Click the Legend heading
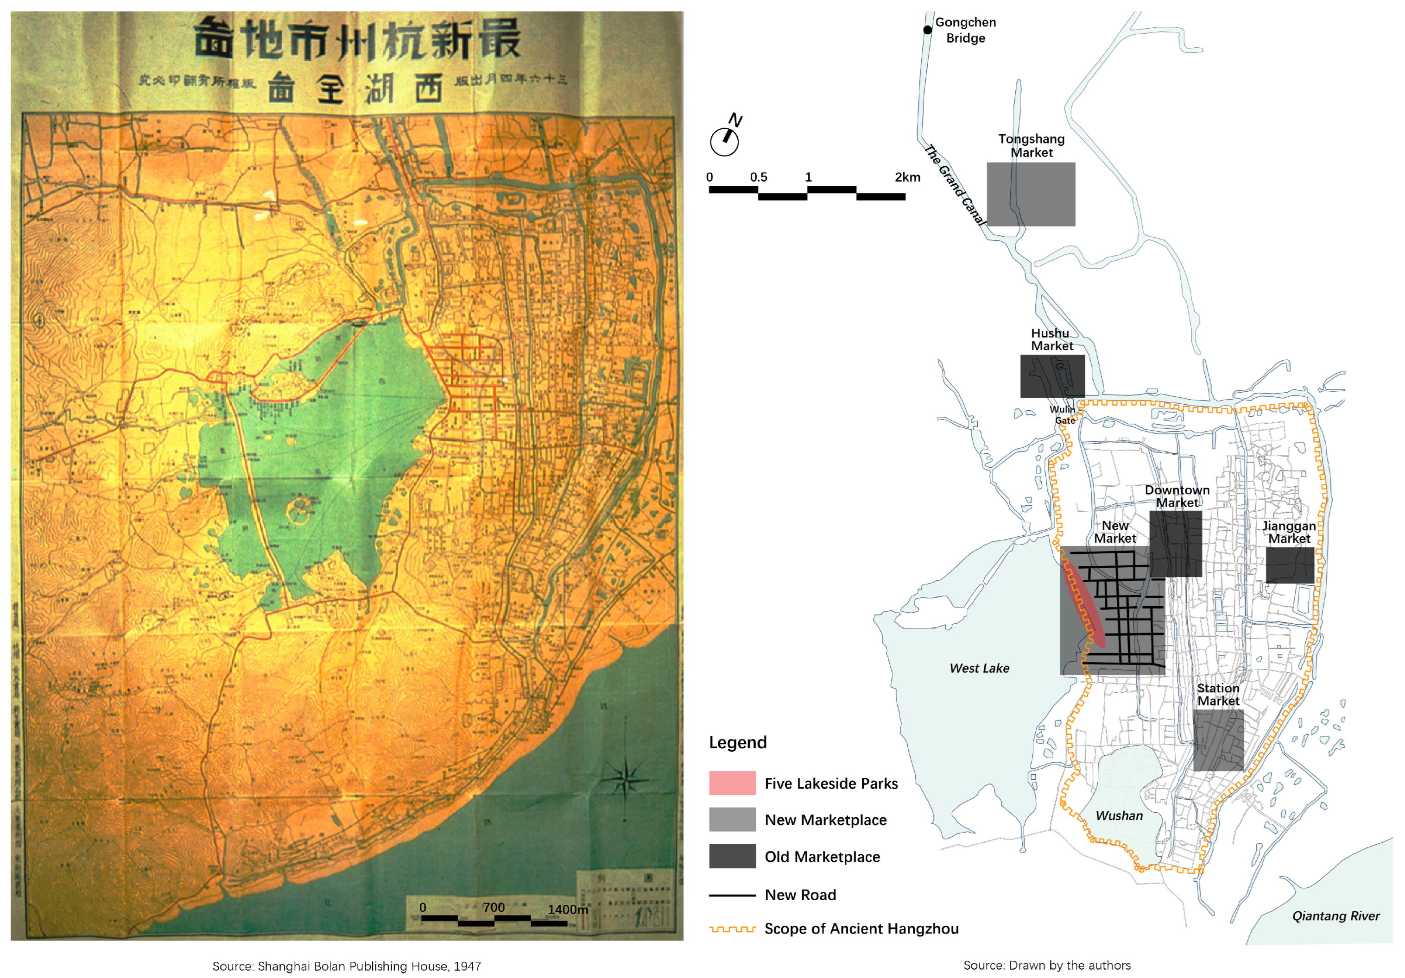Screen dimensions: 1405x978 pos(737,742)
